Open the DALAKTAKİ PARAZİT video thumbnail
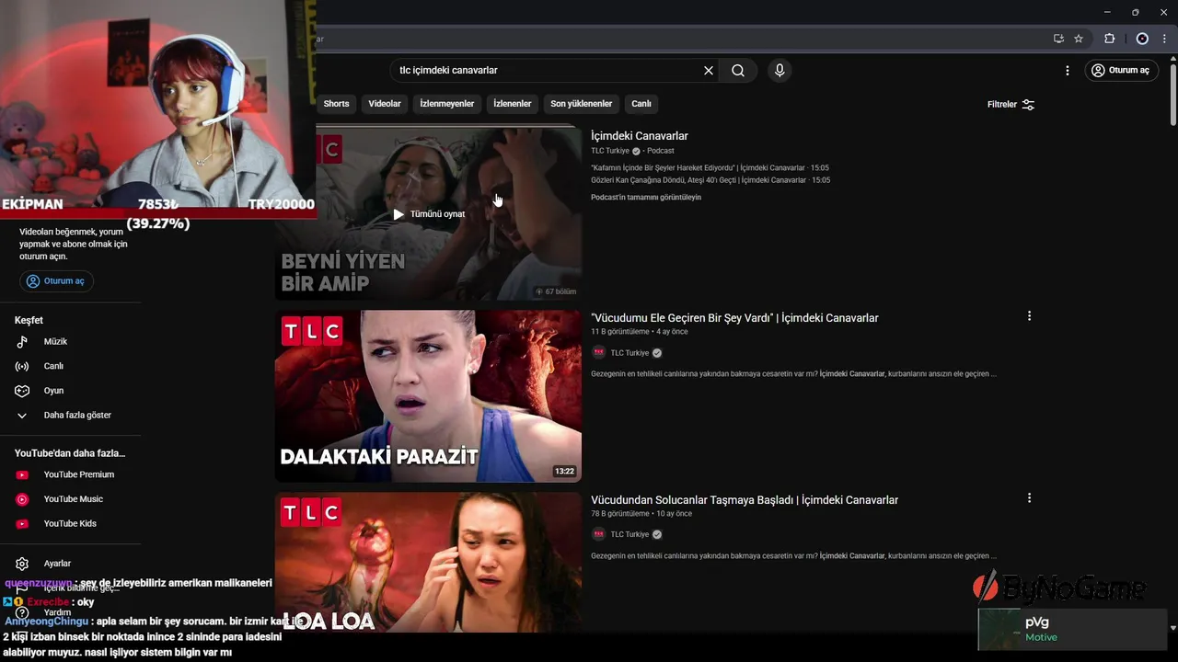1178x662 pixels. (428, 395)
